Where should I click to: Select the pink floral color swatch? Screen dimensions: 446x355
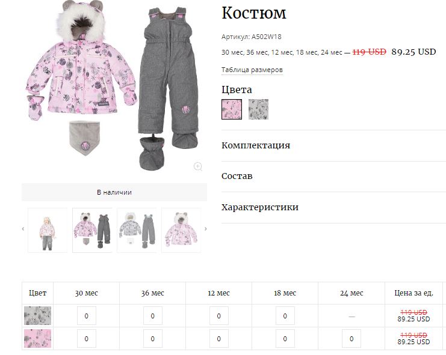coord(232,109)
